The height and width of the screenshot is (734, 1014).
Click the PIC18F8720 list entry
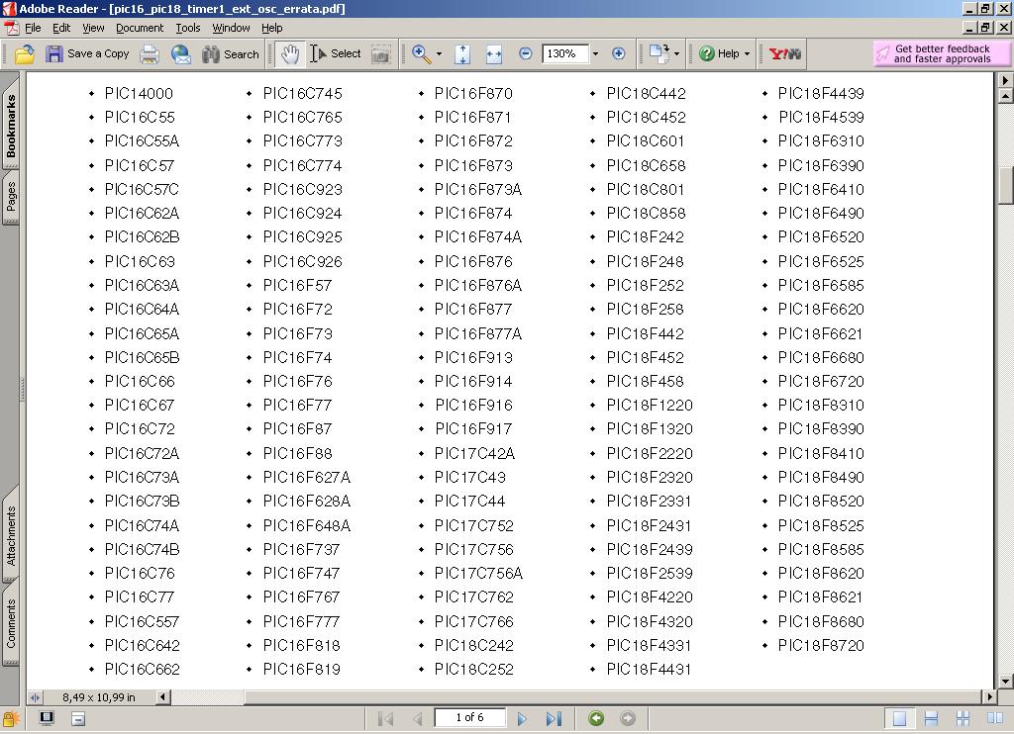pos(821,646)
